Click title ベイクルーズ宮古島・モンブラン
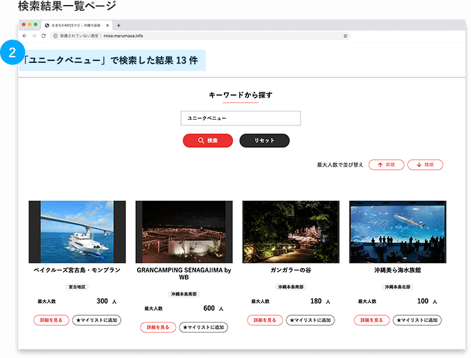 (77, 270)
